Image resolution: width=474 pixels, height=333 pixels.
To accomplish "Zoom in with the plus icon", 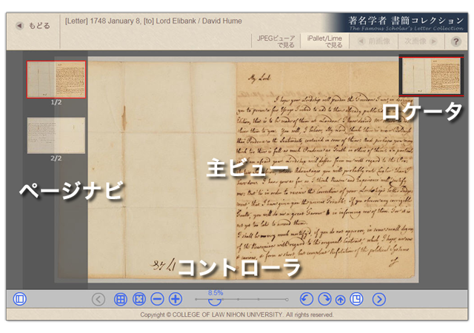I will coord(176,299).
